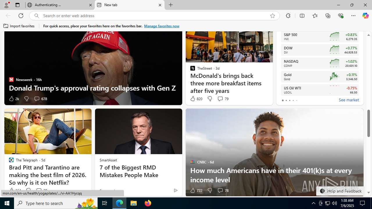
Task: Select the third market carousel dot
Action: pyautogui.click(x=289, y=100)
